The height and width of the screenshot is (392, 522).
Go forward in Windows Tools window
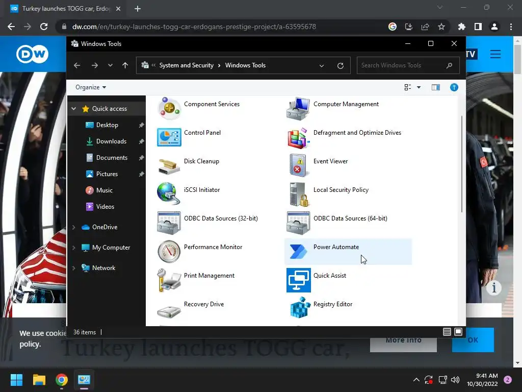click(x=94, y=65)
